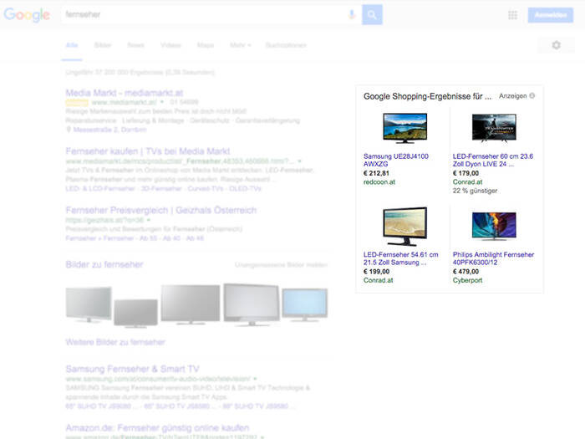Activate the microphone voice search icon
This screenshot has height=439, width=585.
coord(352,14)
